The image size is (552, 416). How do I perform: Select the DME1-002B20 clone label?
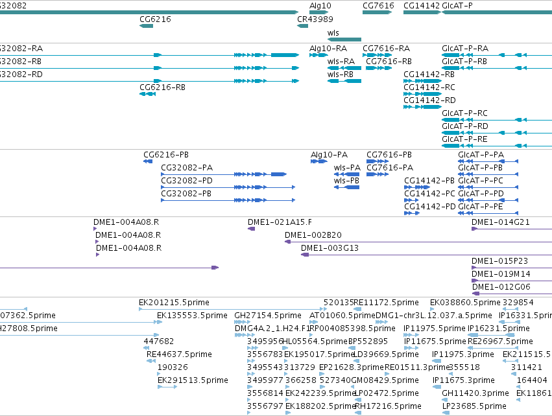[x=313, y=235]
